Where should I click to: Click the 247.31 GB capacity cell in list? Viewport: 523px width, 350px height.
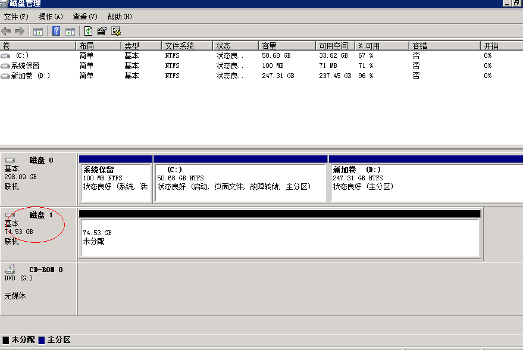(x=278, y=76)
